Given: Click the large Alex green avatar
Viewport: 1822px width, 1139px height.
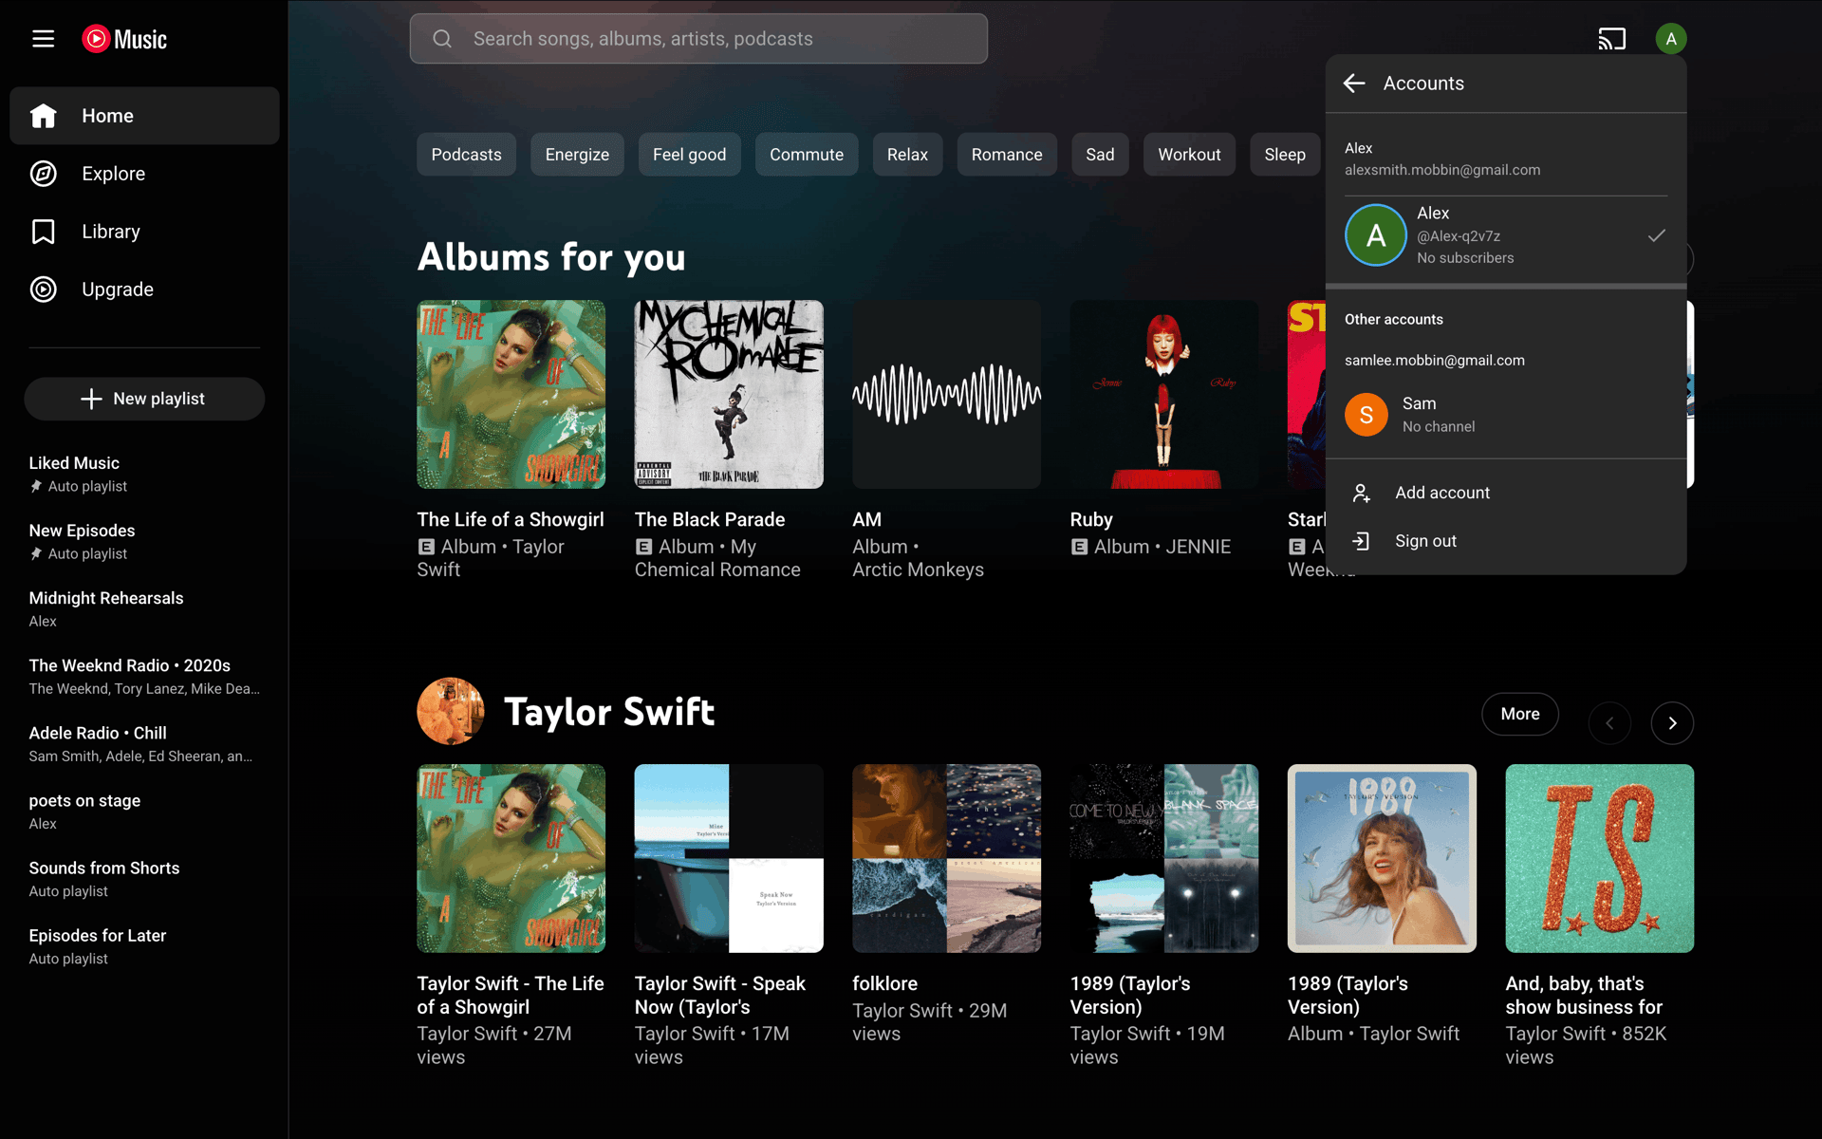Looking at the screenshot, I should (x=1376, y=235).
